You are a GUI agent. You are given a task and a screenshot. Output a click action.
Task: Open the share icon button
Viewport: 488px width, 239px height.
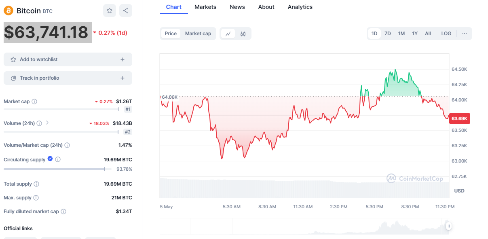point(126,11)
